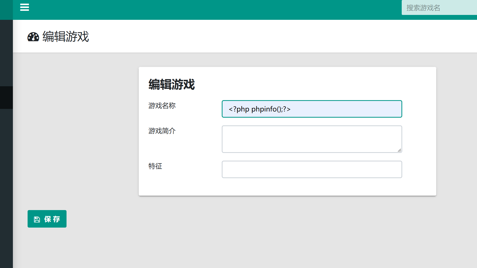Click the bold 编辑游戏 card heading
The height and width of the screenshot is (268, 477).
pyautogui.click(x=171, y=84)
